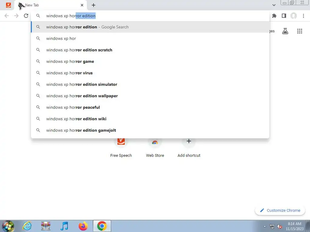
Task: Reload the current page
Action: 26,16
